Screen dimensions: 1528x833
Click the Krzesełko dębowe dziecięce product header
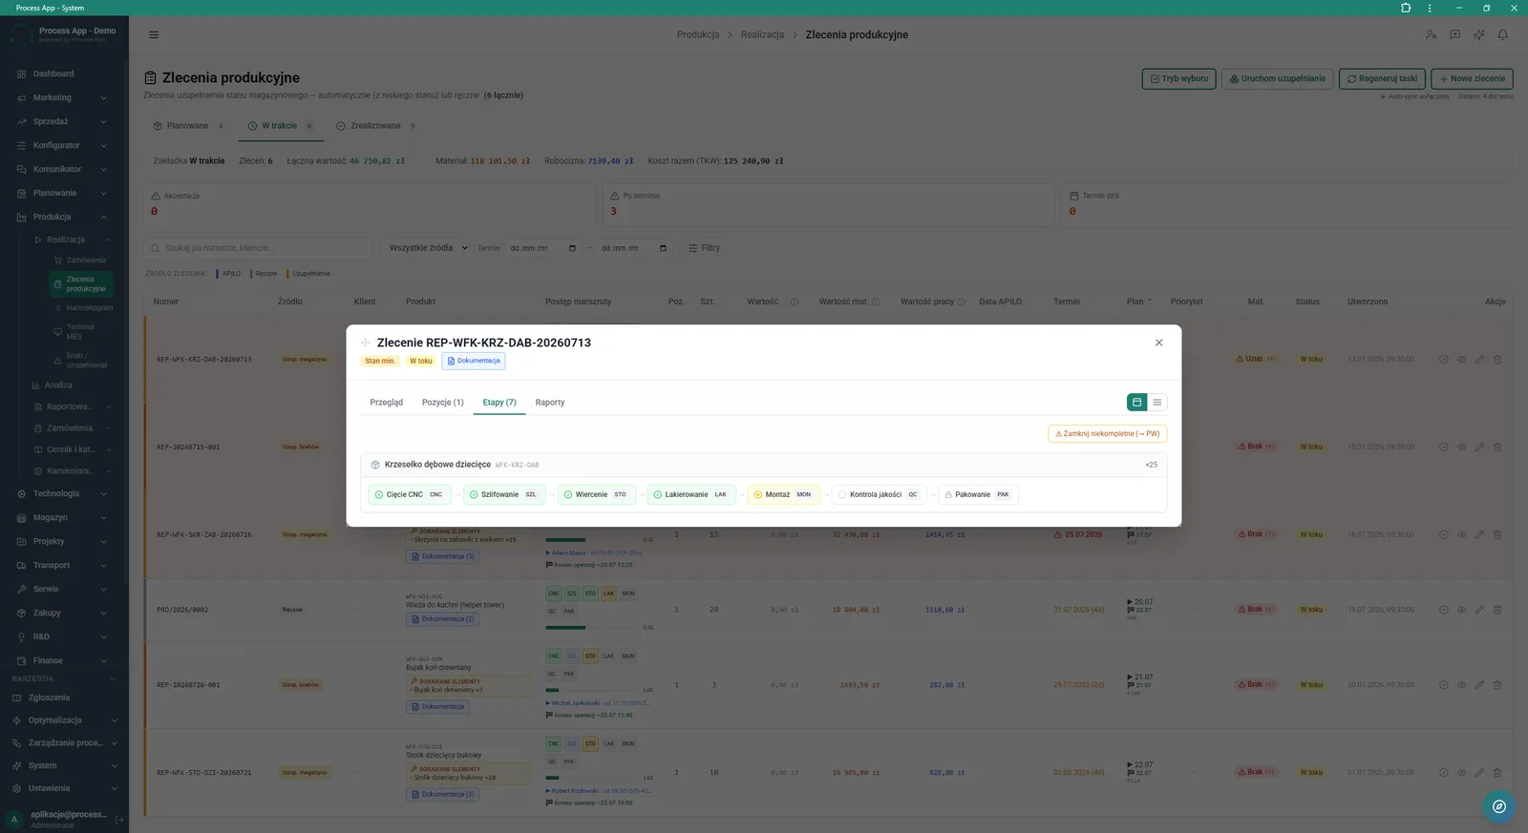[763, 465]
